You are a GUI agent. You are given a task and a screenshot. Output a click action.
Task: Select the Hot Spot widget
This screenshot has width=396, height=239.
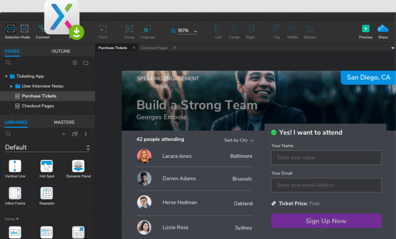coord(47,166)
